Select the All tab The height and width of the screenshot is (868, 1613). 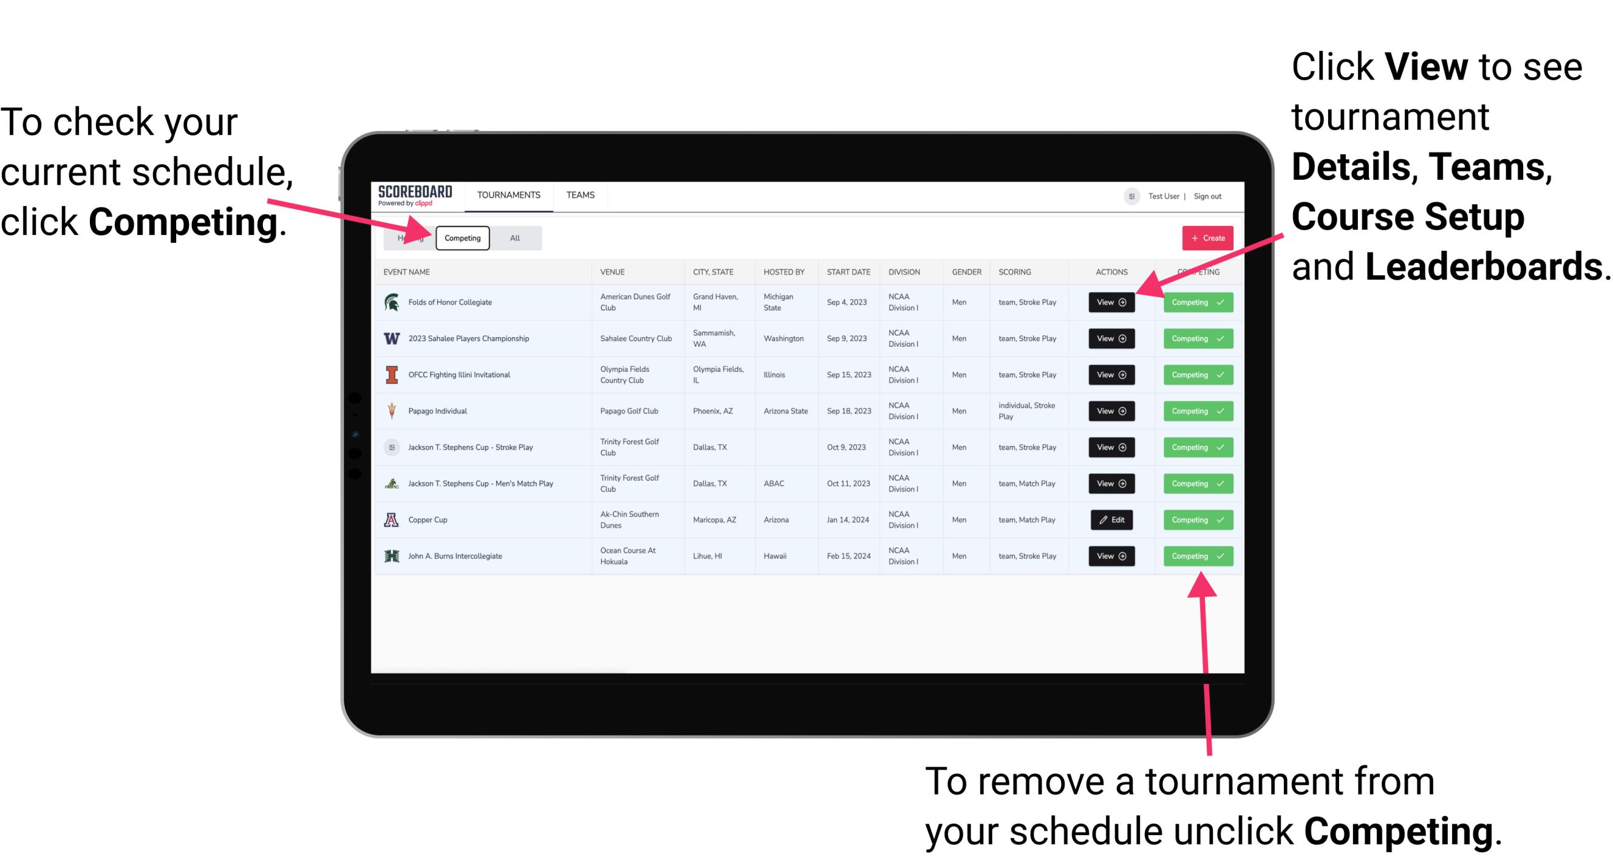pos(513,238)
